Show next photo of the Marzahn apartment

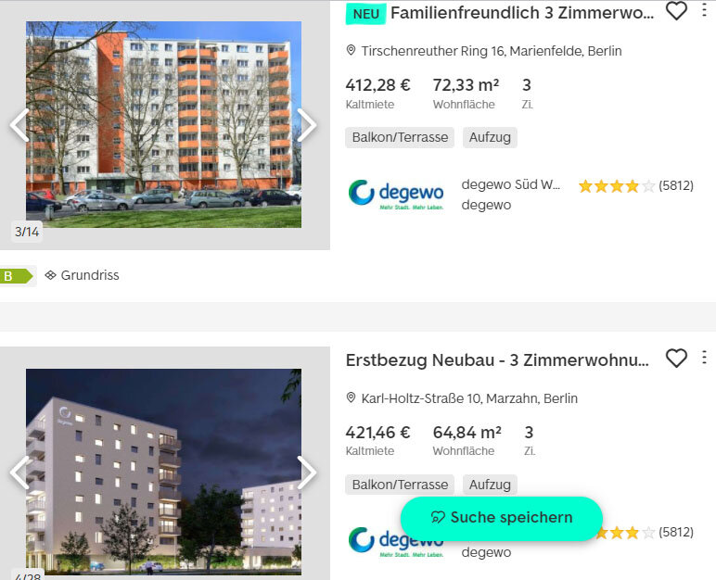pos(306,473)
